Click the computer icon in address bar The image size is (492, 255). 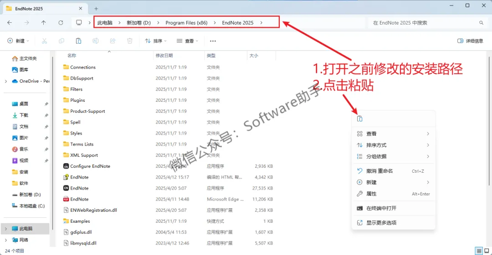pos(79,23)
